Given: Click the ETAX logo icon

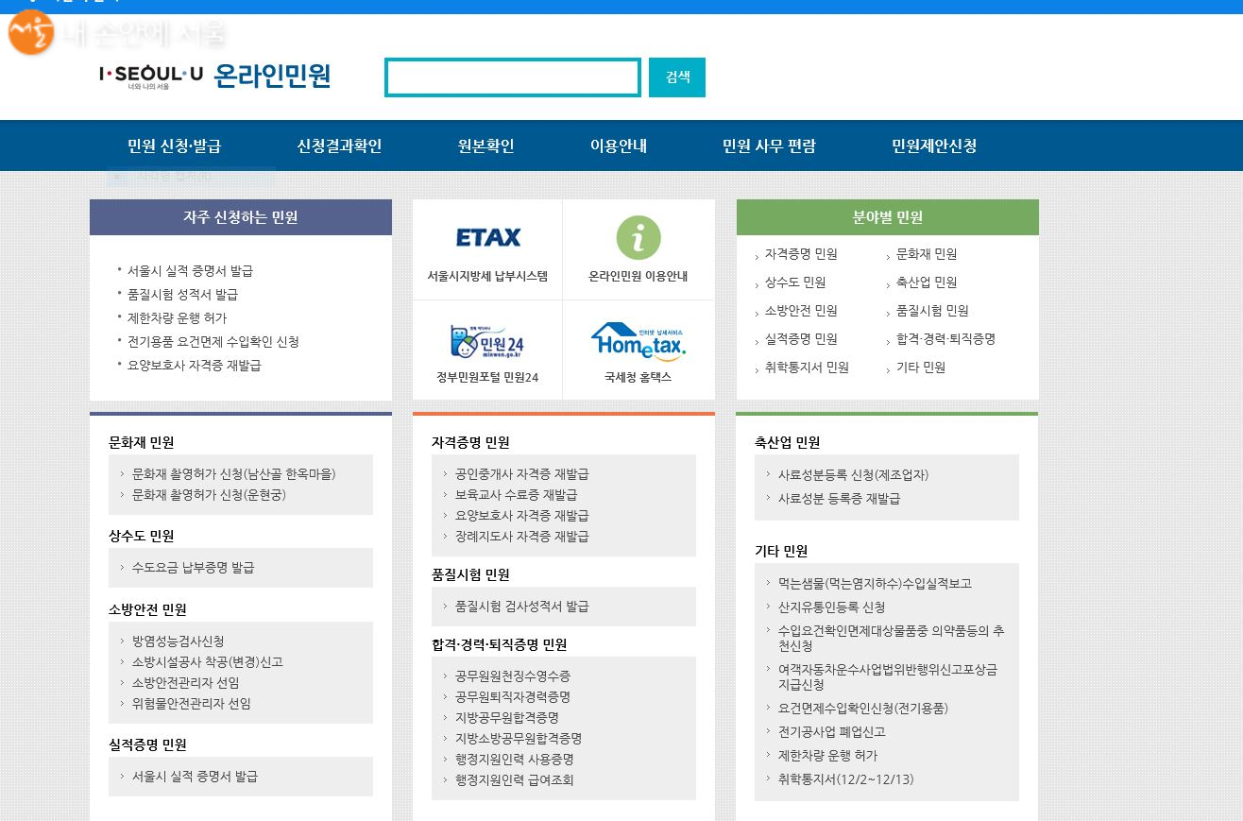Looking at the screenshot, I should click(487, 237).
